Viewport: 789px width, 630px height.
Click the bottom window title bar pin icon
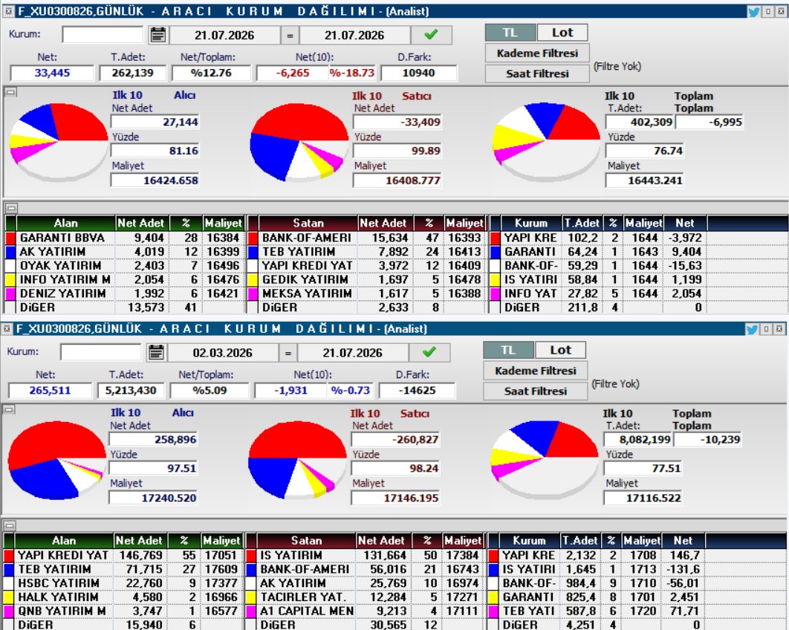click(x=767, y=328)
